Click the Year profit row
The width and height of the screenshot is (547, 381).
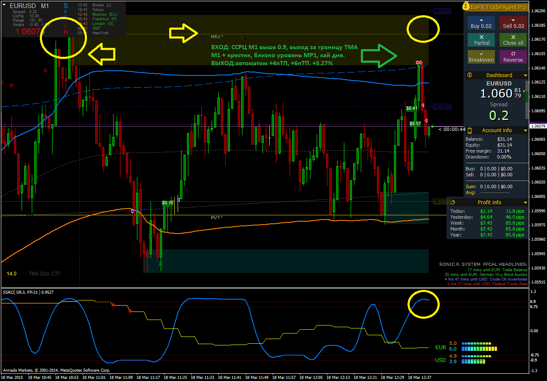(488, 235)
